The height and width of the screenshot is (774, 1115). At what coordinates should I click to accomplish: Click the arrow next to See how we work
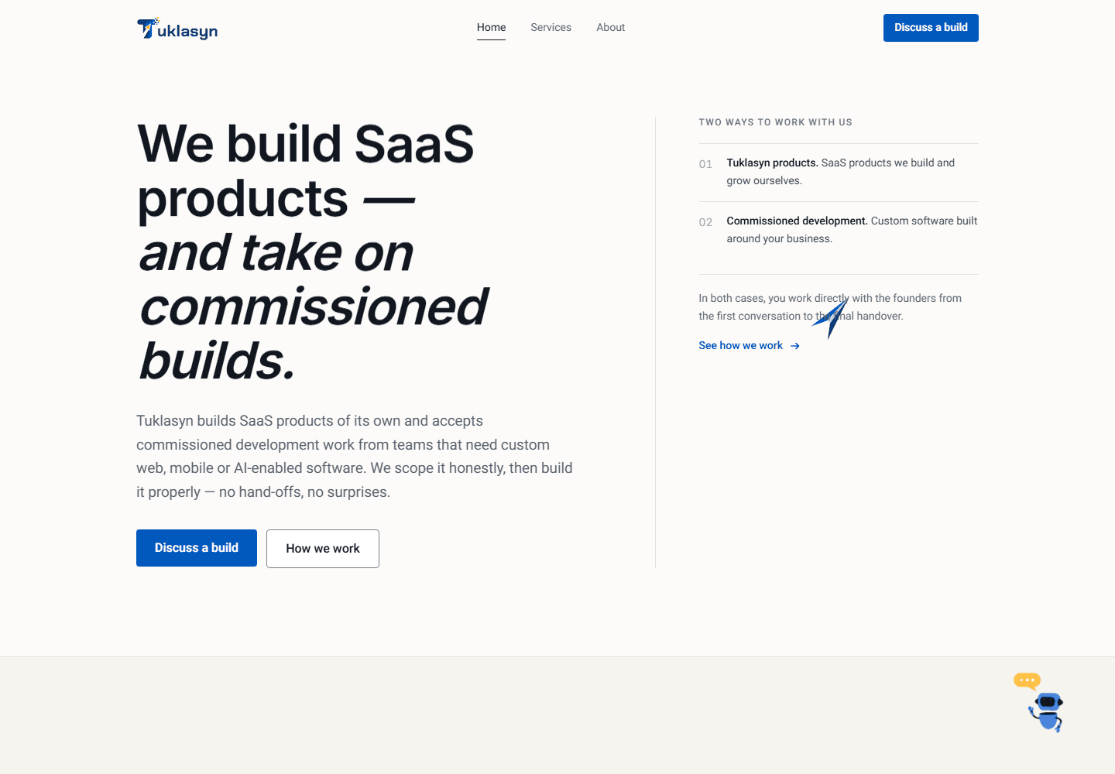coord(795,346)
